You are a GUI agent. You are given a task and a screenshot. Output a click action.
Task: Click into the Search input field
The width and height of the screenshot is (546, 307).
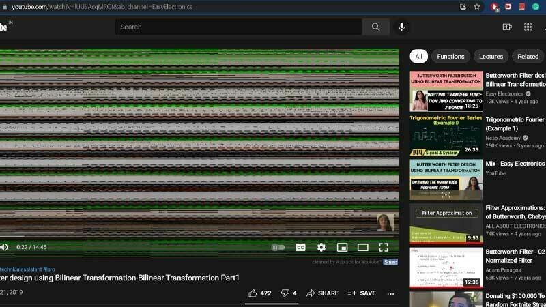click(238, 27)
